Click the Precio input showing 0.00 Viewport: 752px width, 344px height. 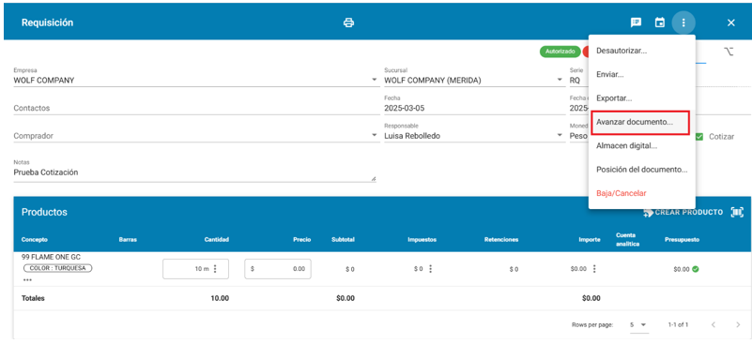coord(278,269)
